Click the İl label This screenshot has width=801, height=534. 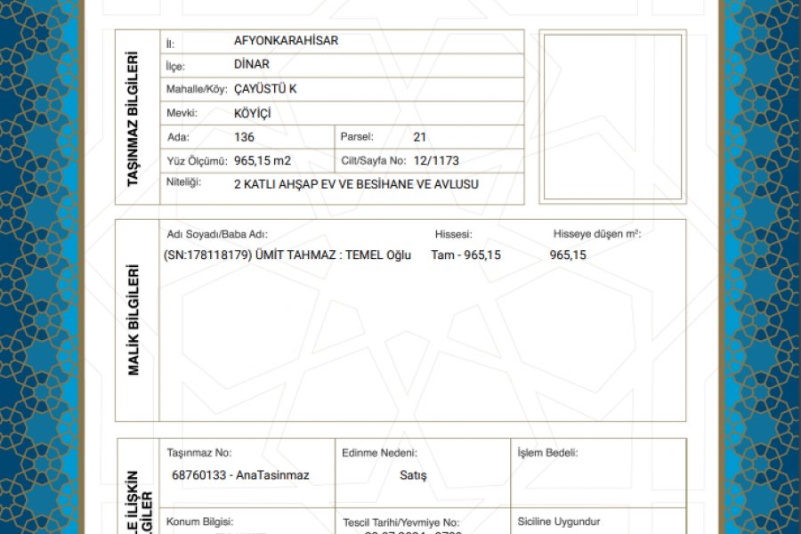click(170, 44)
